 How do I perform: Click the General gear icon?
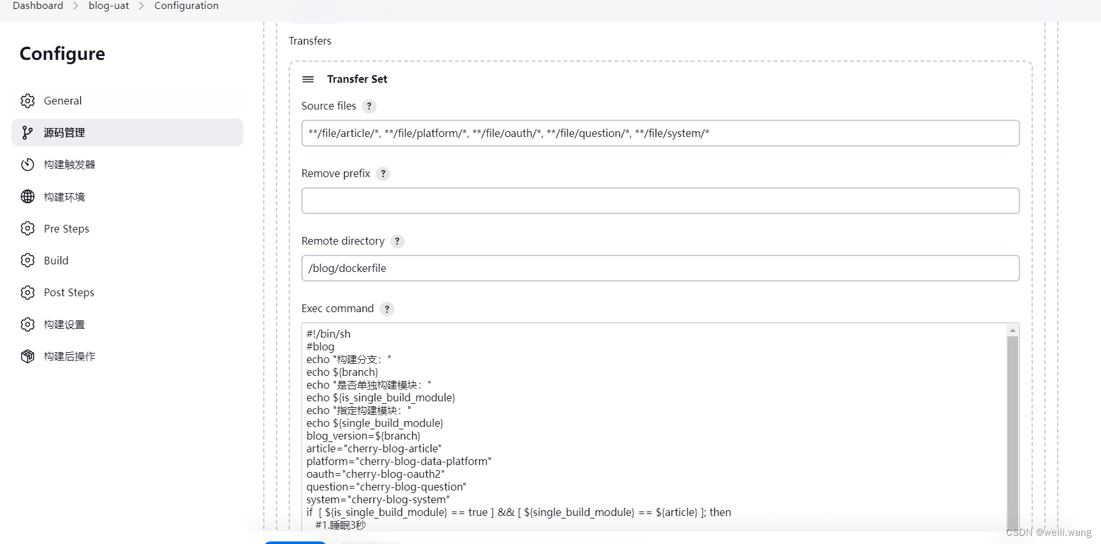click(27, 101)
